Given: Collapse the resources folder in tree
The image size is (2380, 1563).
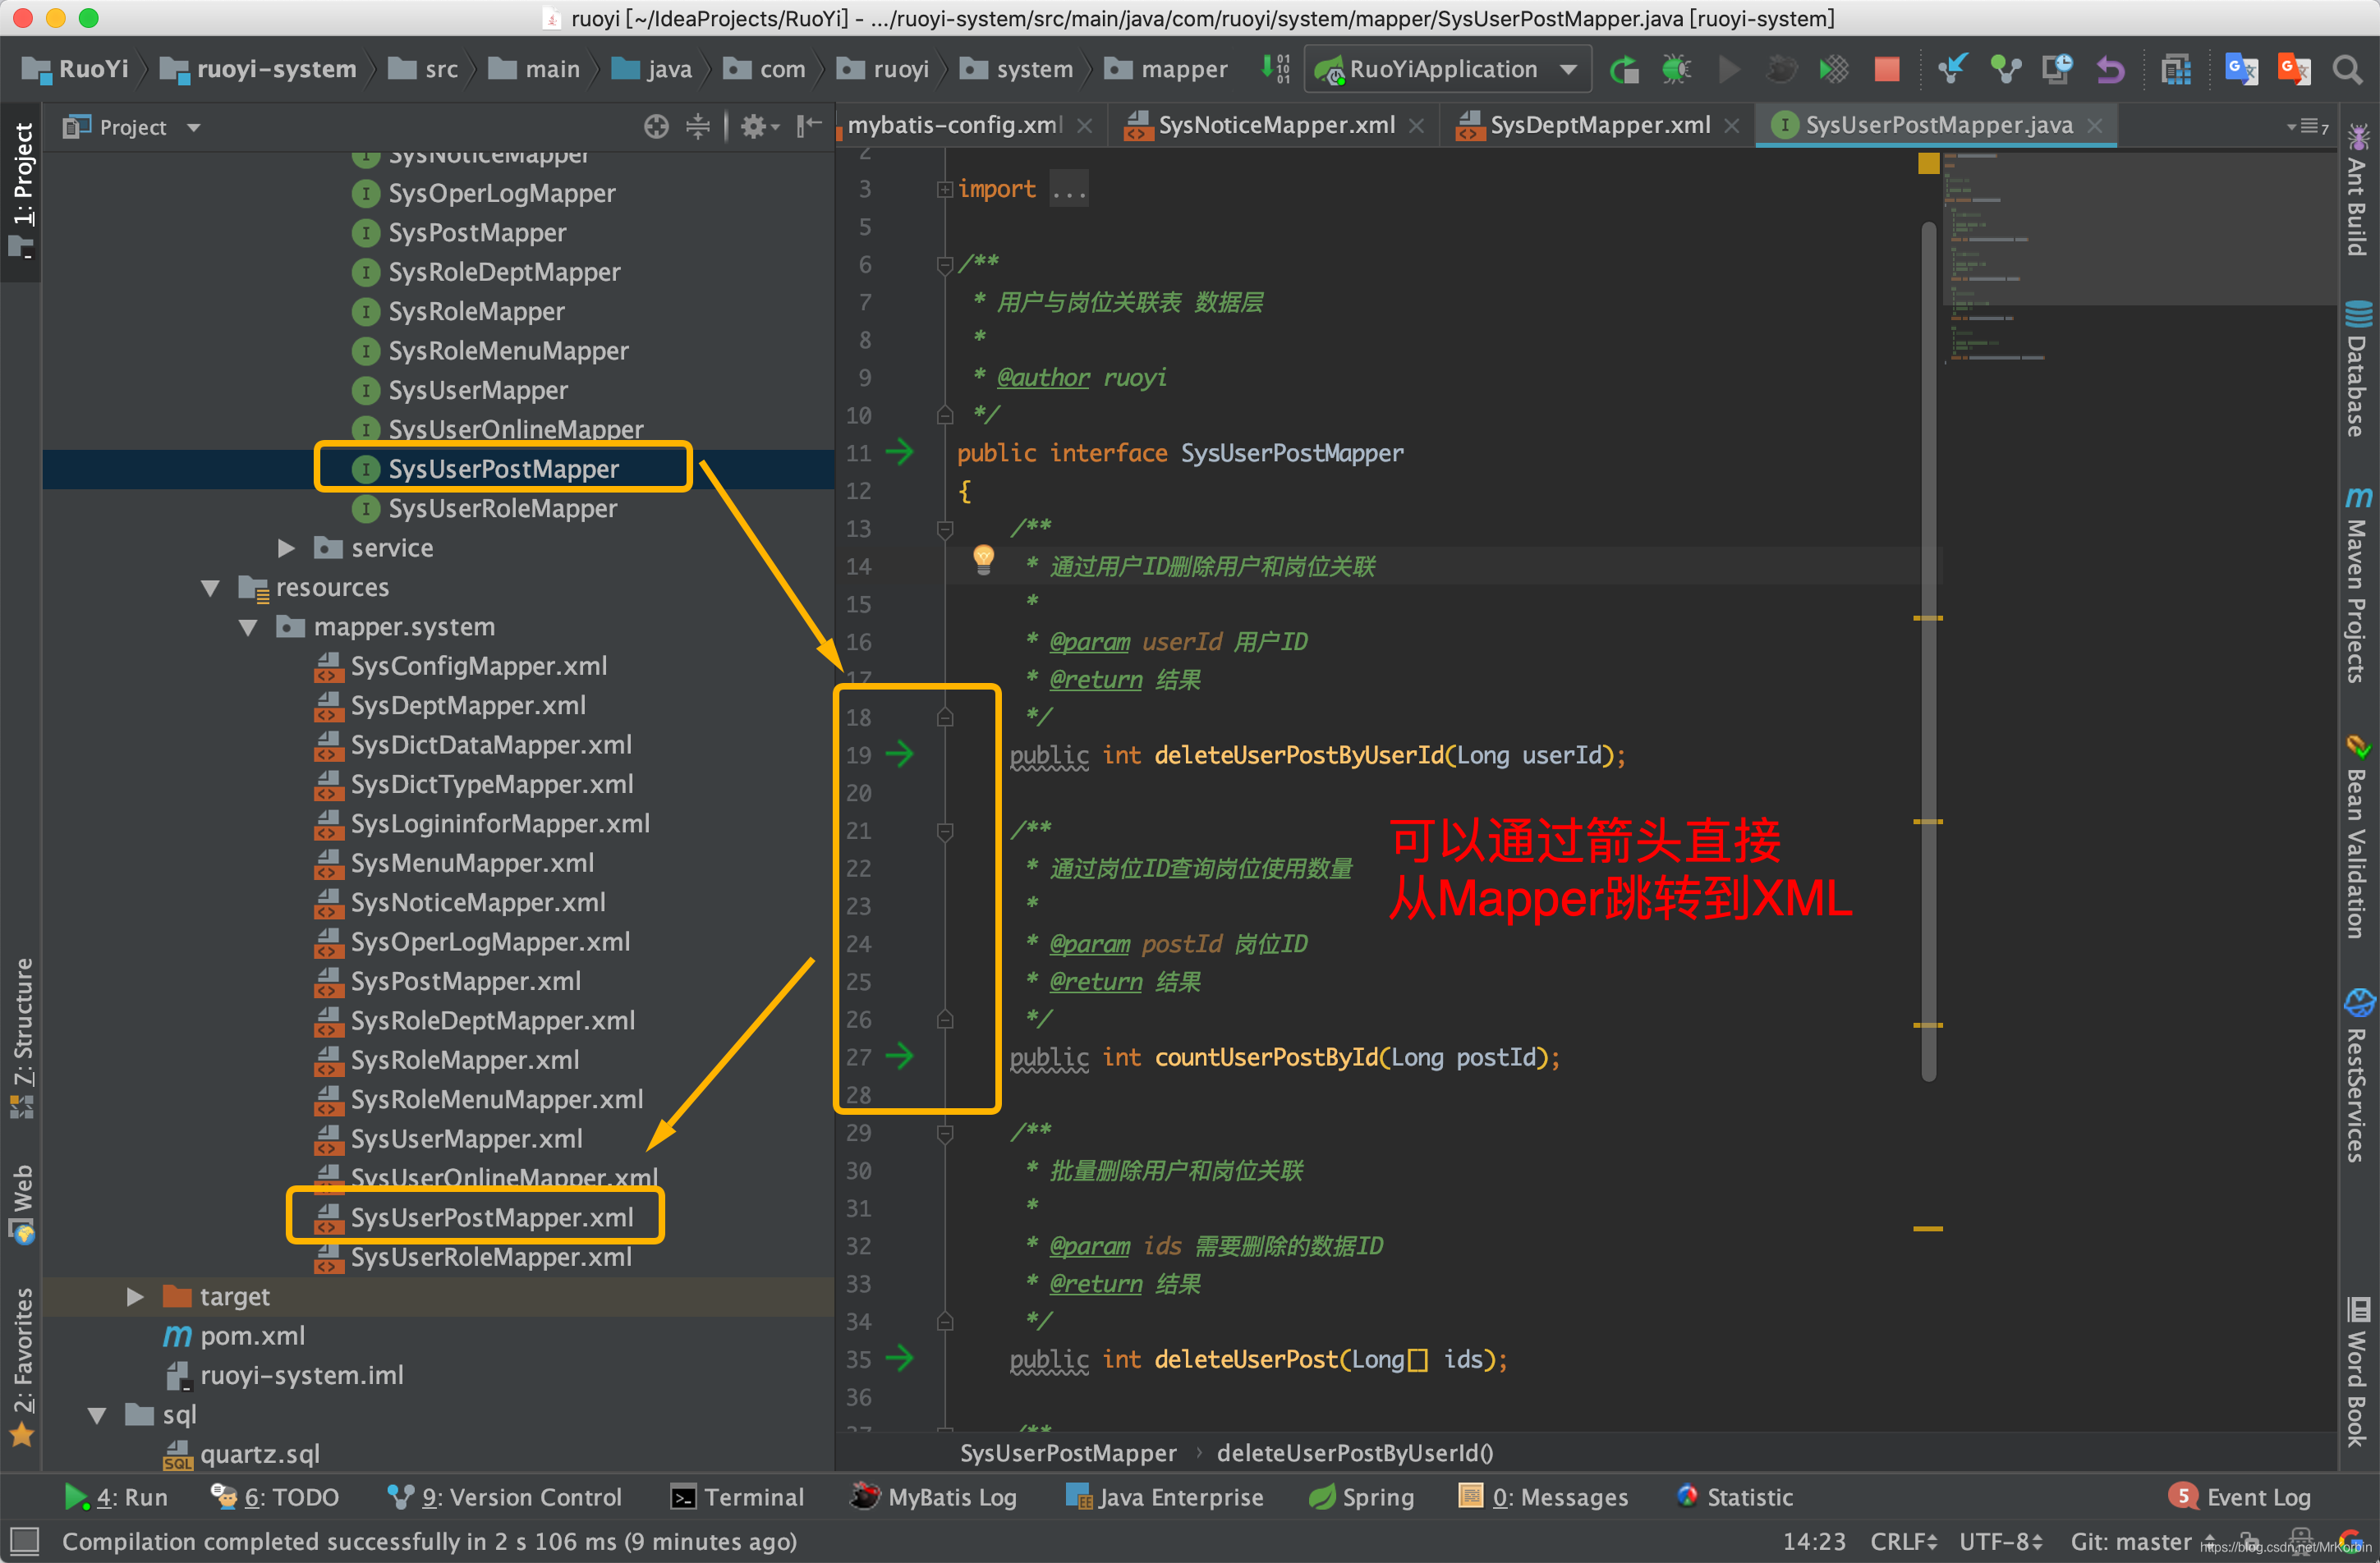Looking at the screenshot, I should click(x=210, y=588).
